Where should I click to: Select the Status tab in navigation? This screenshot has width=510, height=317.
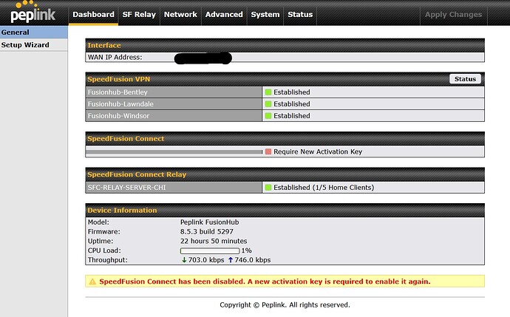[300, 14]
